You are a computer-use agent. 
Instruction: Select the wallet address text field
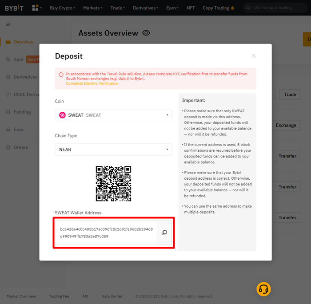point(106,233)
